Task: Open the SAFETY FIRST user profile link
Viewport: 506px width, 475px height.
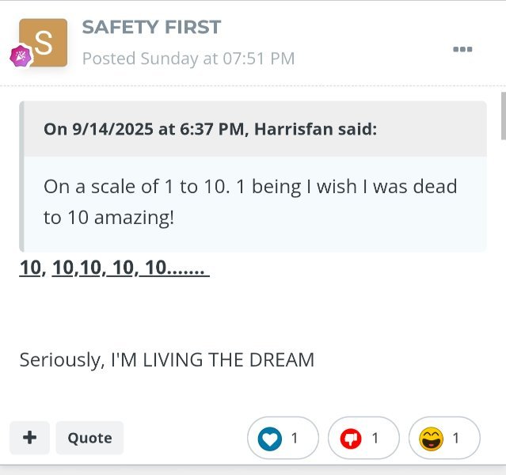Action: point(151,27)
